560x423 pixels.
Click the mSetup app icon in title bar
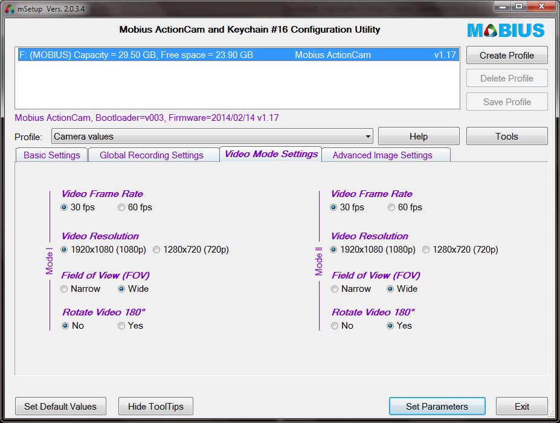(10, 8)
